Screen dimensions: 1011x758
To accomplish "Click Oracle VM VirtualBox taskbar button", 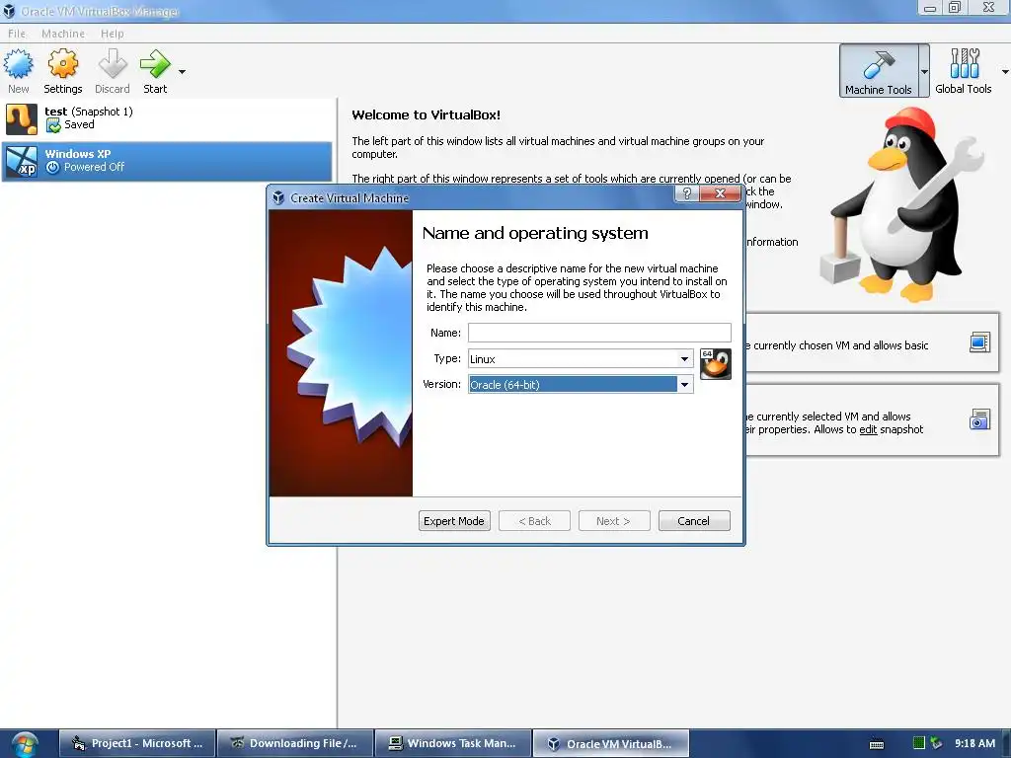I will coord(611,743).
